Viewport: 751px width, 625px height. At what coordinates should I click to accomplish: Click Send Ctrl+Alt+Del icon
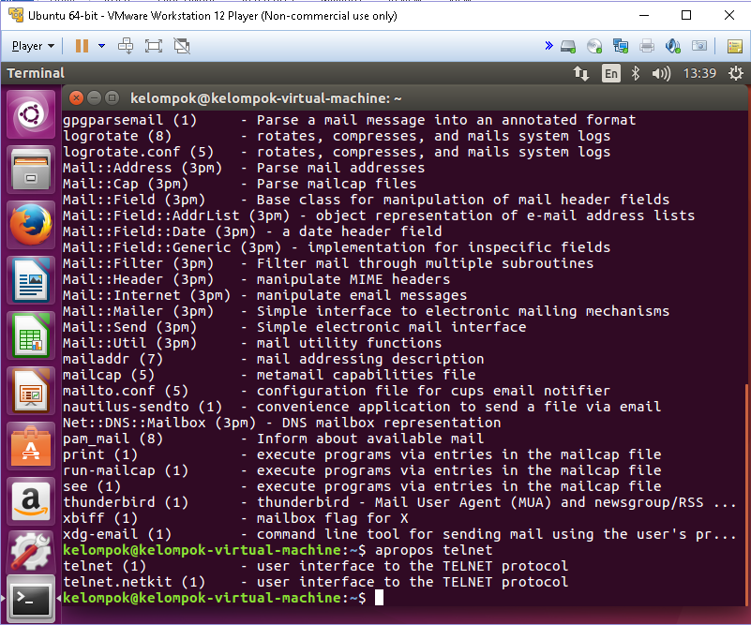126,46
